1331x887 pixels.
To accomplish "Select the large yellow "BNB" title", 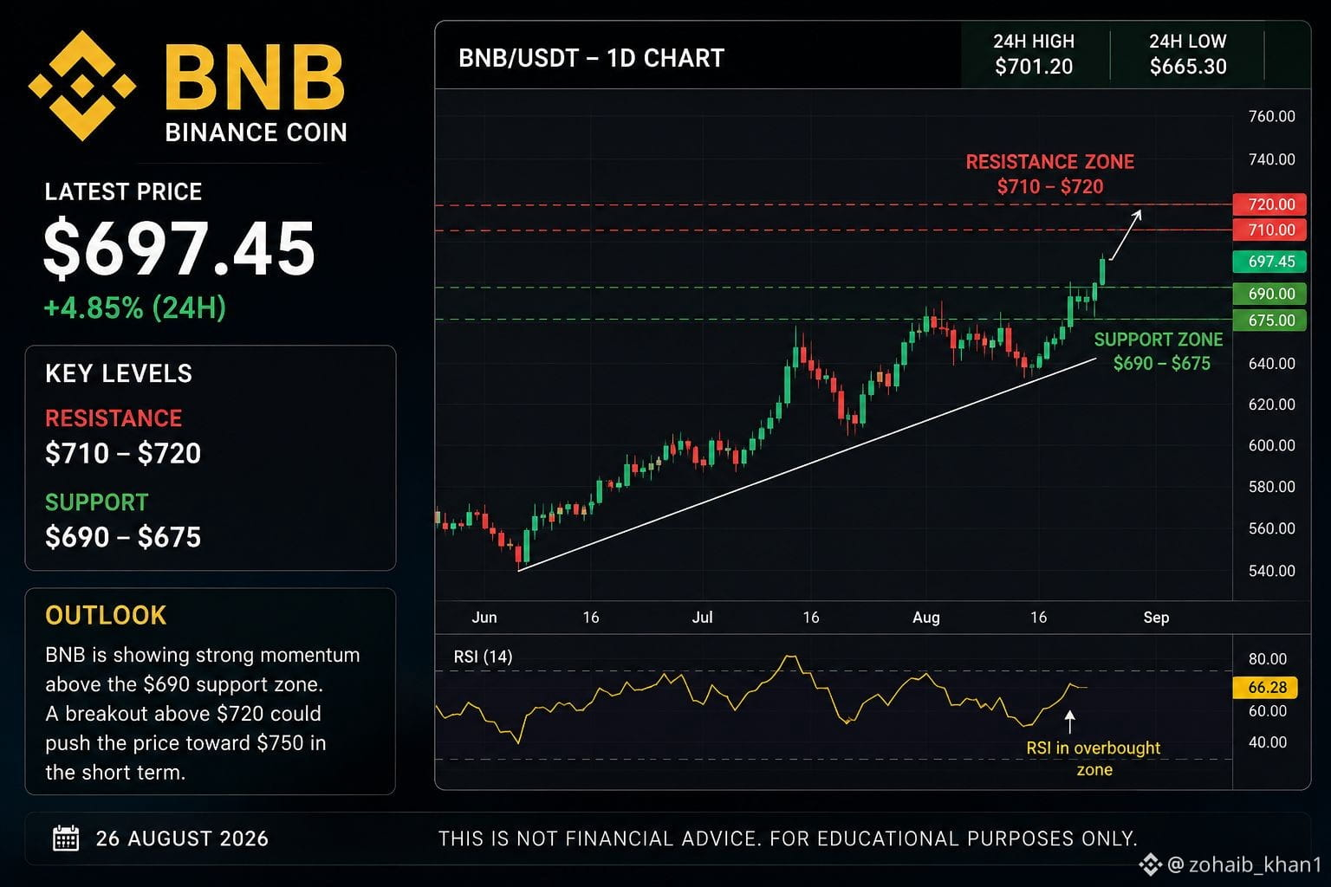I will 255,78.
